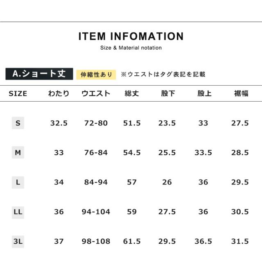Click the 総丈 column header

(132, 94)
